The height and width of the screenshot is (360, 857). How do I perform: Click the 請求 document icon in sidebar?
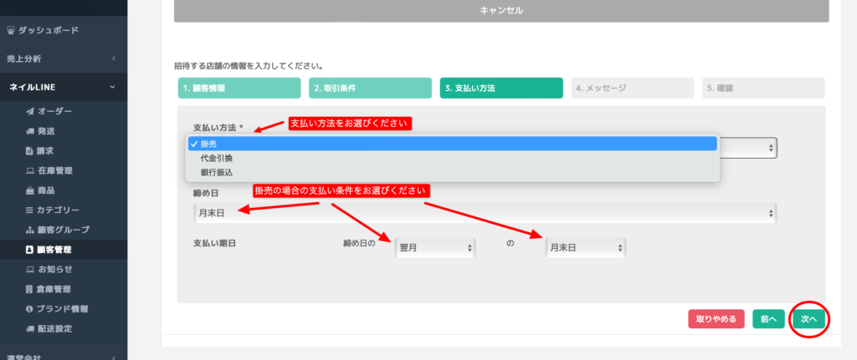pyautogui.click(x=29, y=151)
